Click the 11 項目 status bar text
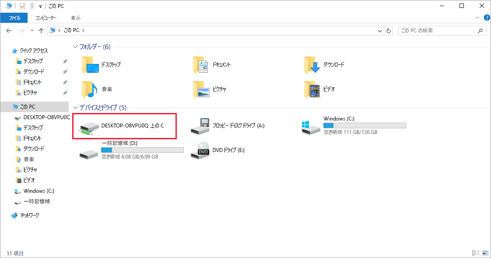491x258 pixels. click(15, 253)
